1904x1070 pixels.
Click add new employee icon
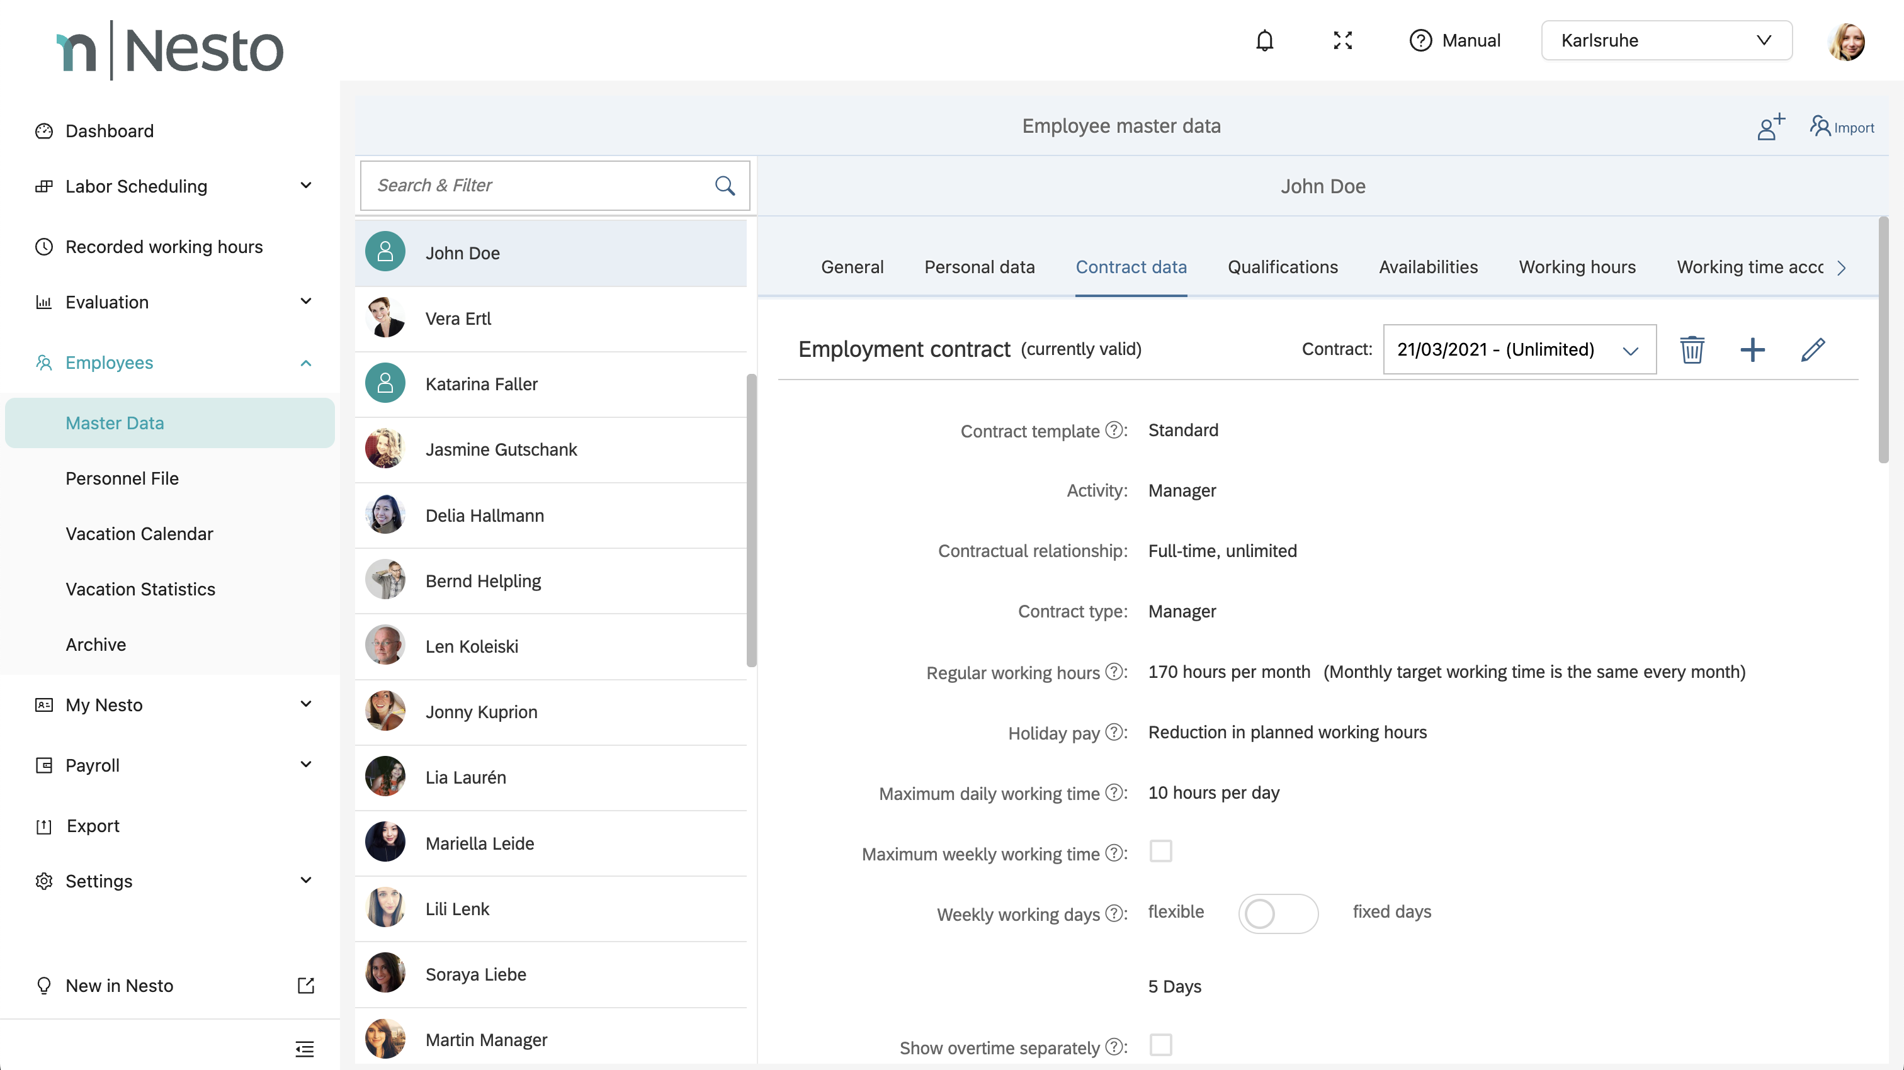click(1771, 127)
